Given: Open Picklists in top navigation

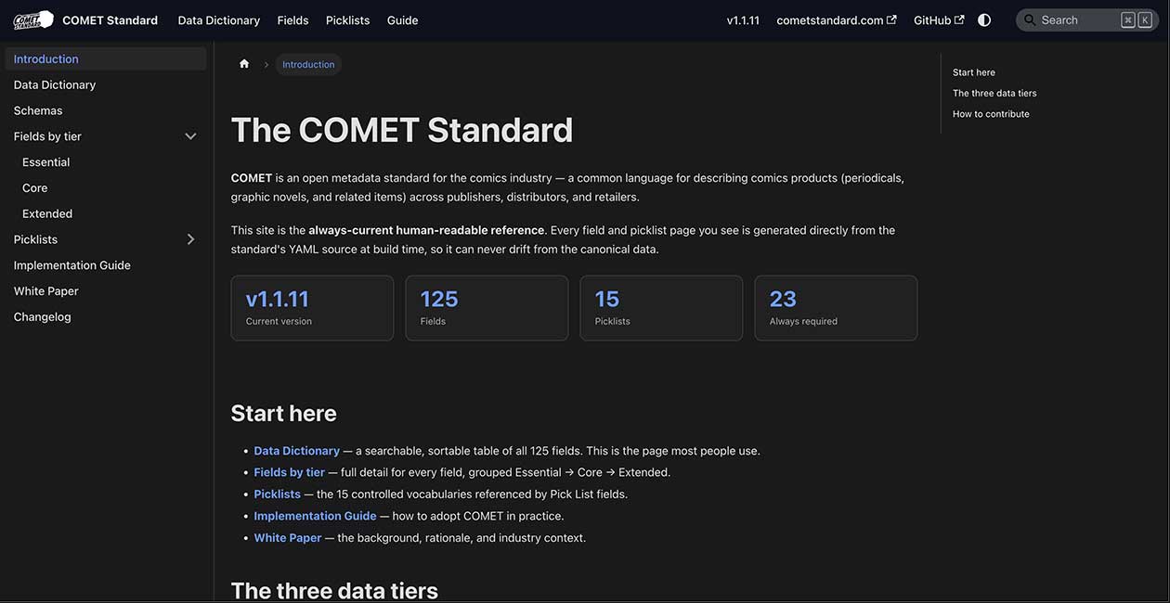Looking at the screenshot, I should (x=347, y=19).
